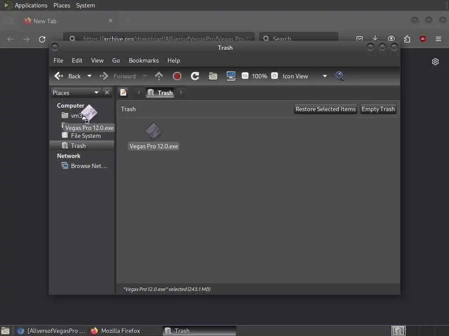The width and height of the screenshot is (449, 336).
Task: Open the Home folder toolbar icon
Action: click(213, 76)
